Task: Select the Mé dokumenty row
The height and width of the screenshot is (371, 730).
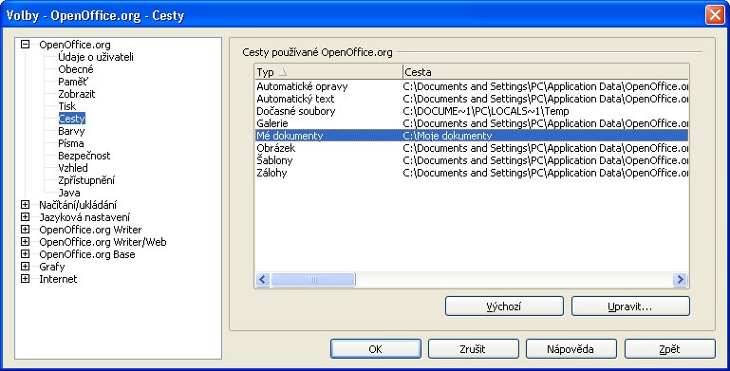Action: (472, 136)
